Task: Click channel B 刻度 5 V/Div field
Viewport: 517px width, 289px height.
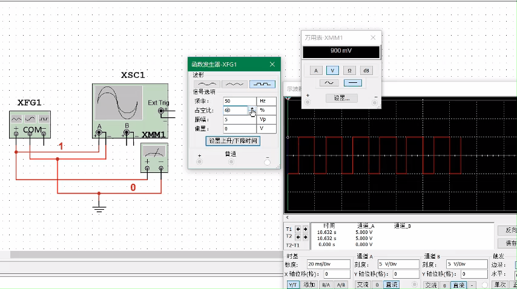Action: [467, 264]
